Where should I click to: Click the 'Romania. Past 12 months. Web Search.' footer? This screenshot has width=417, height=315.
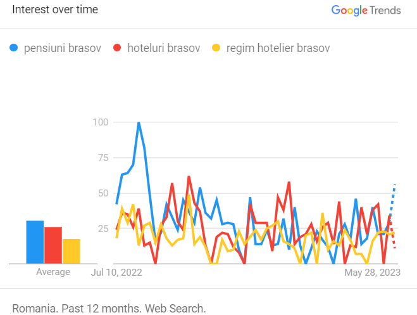[109, 309]
